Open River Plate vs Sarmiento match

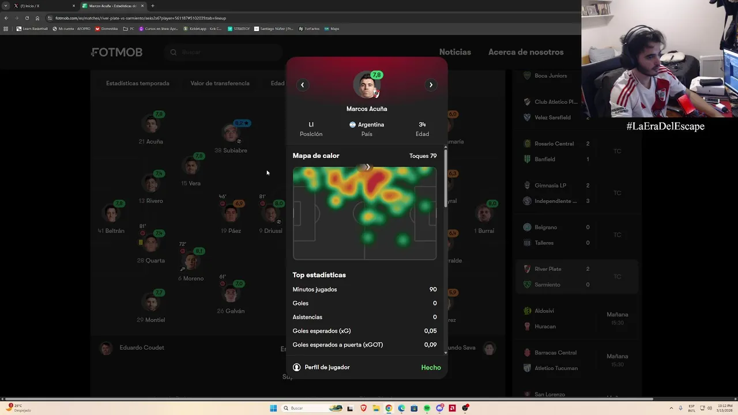577,277
